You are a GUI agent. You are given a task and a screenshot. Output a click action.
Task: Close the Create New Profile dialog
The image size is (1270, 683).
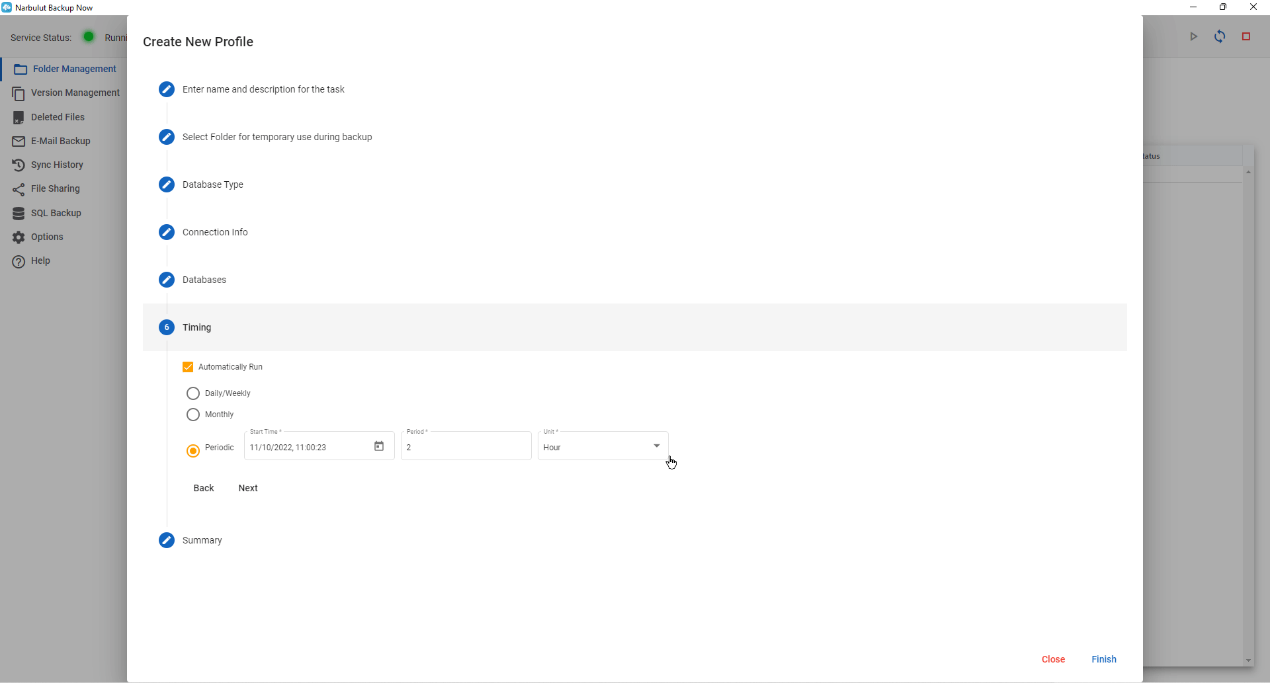(1053, 659)
